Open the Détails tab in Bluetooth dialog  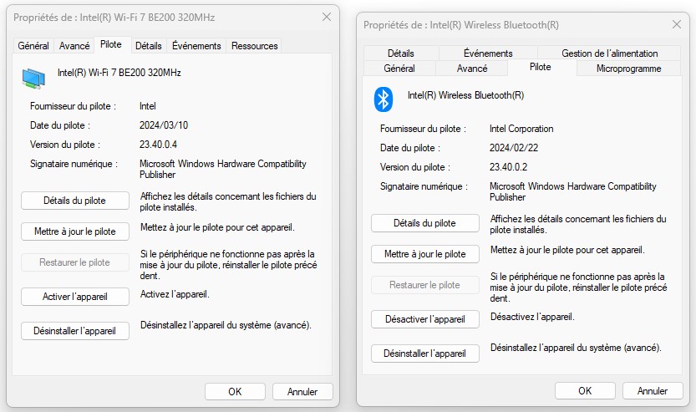click(x=401, y=53)
